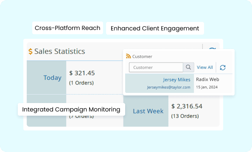This screenshot has height=152, width=252.
Task: Click the Sales Statistics heading
Action: coord(60,52)
